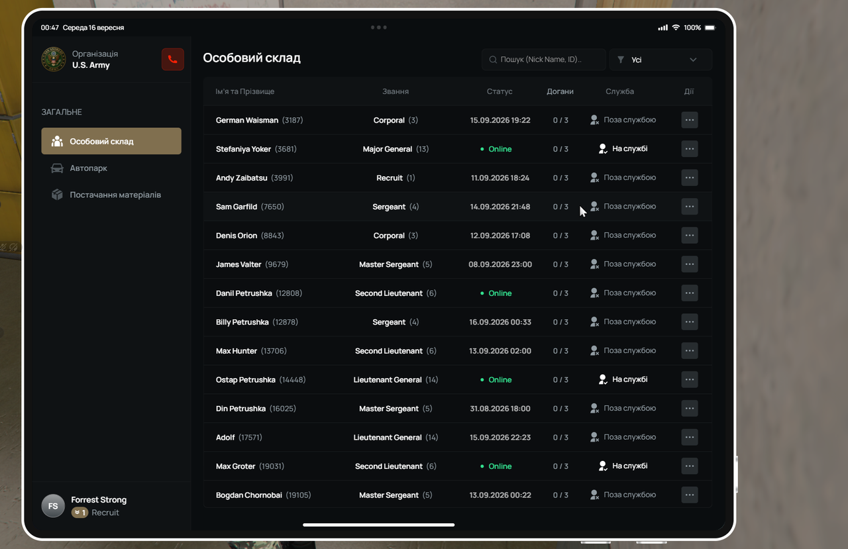848x549 pixels.
Task: Open actions menu for Bogdan Chornobai
Action: pyautogui.click(x=690, y=495)
